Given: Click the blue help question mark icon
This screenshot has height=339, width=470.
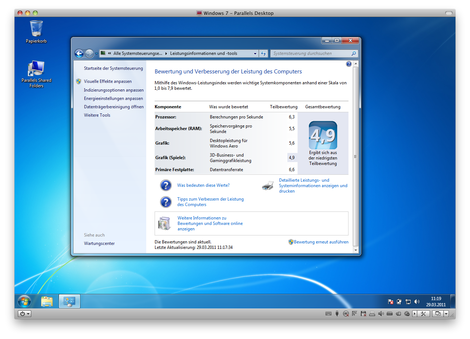Looking at the screenshot, I should (x=349, y=64).
